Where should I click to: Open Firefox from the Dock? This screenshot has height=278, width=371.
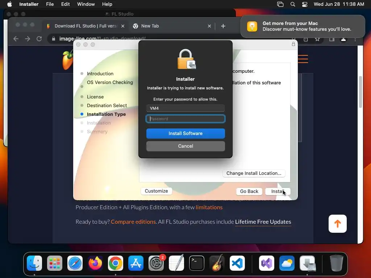(95, 263)
